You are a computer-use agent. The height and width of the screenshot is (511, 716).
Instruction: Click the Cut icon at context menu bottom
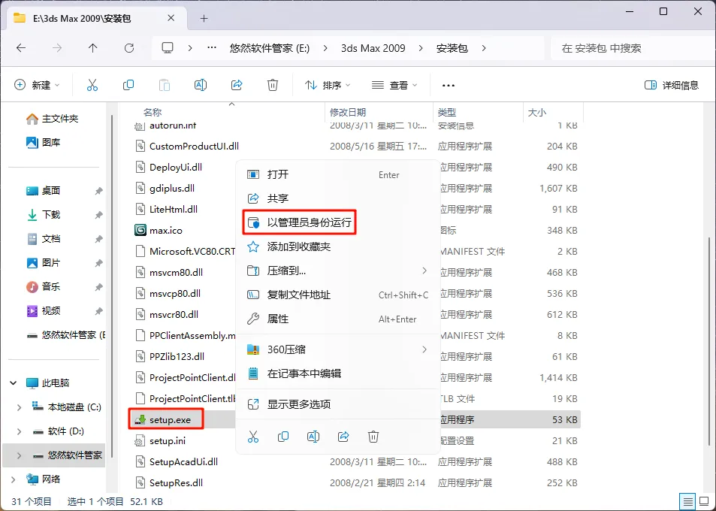(x=253, y=437)
